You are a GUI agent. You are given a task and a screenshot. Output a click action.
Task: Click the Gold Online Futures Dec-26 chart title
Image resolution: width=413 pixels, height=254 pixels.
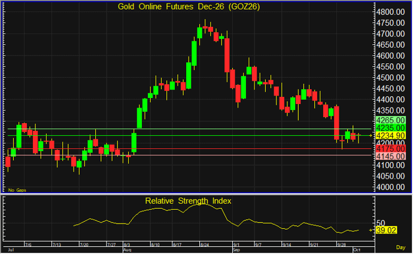tap(189, 7)
